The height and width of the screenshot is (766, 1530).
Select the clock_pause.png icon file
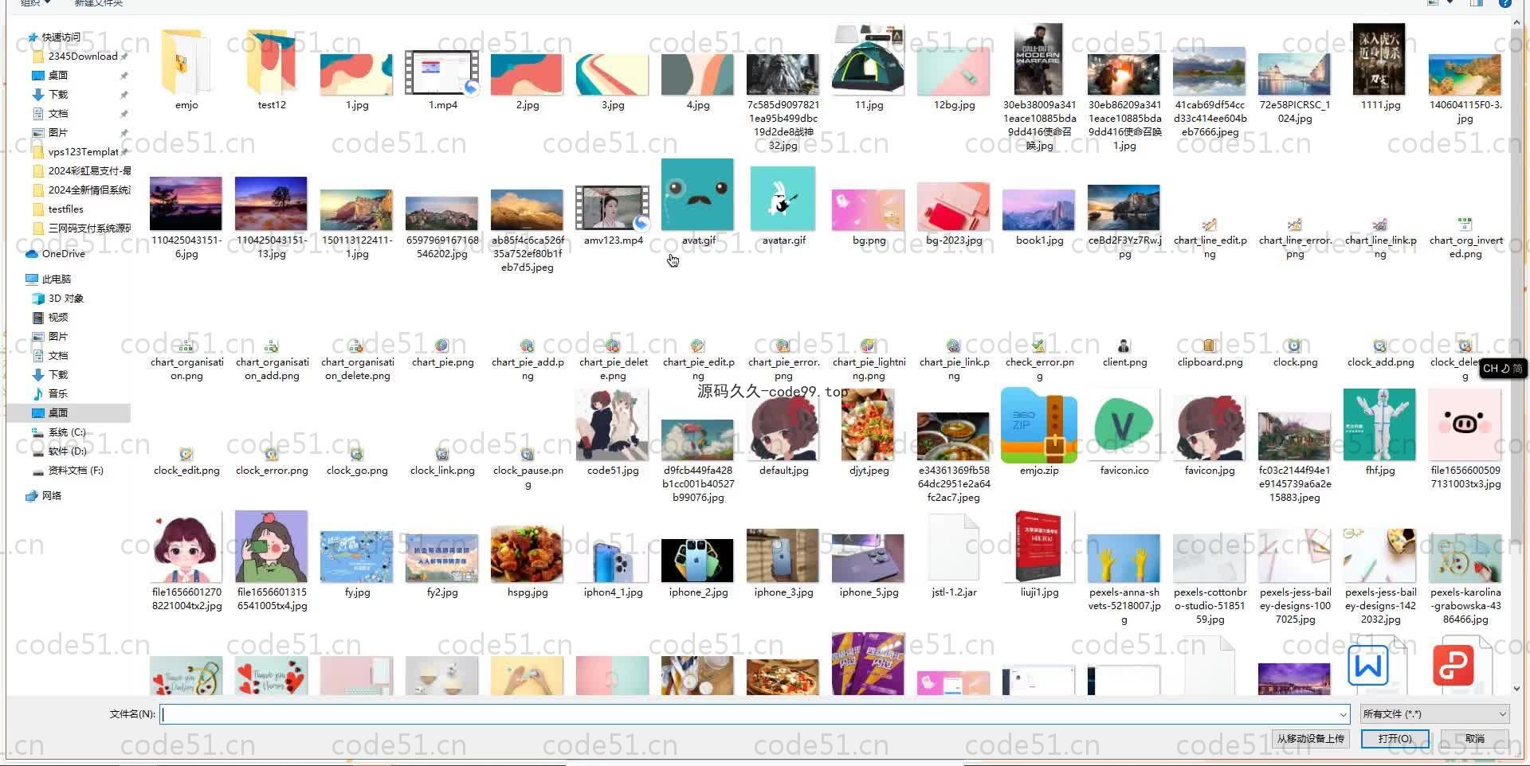(x=528, y=455)
